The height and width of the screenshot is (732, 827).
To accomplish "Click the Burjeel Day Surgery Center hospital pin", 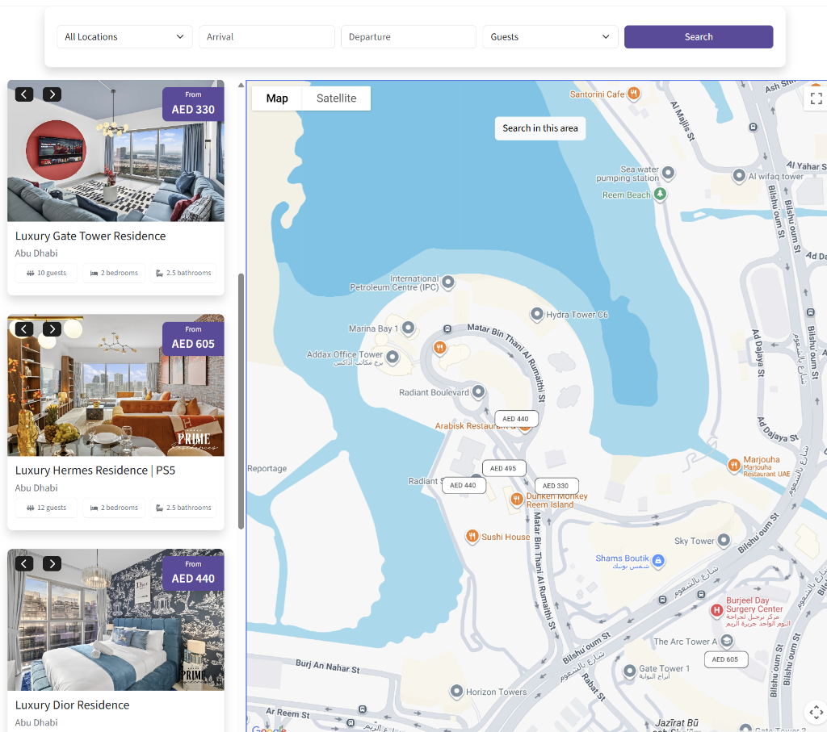I will [716, 610].
